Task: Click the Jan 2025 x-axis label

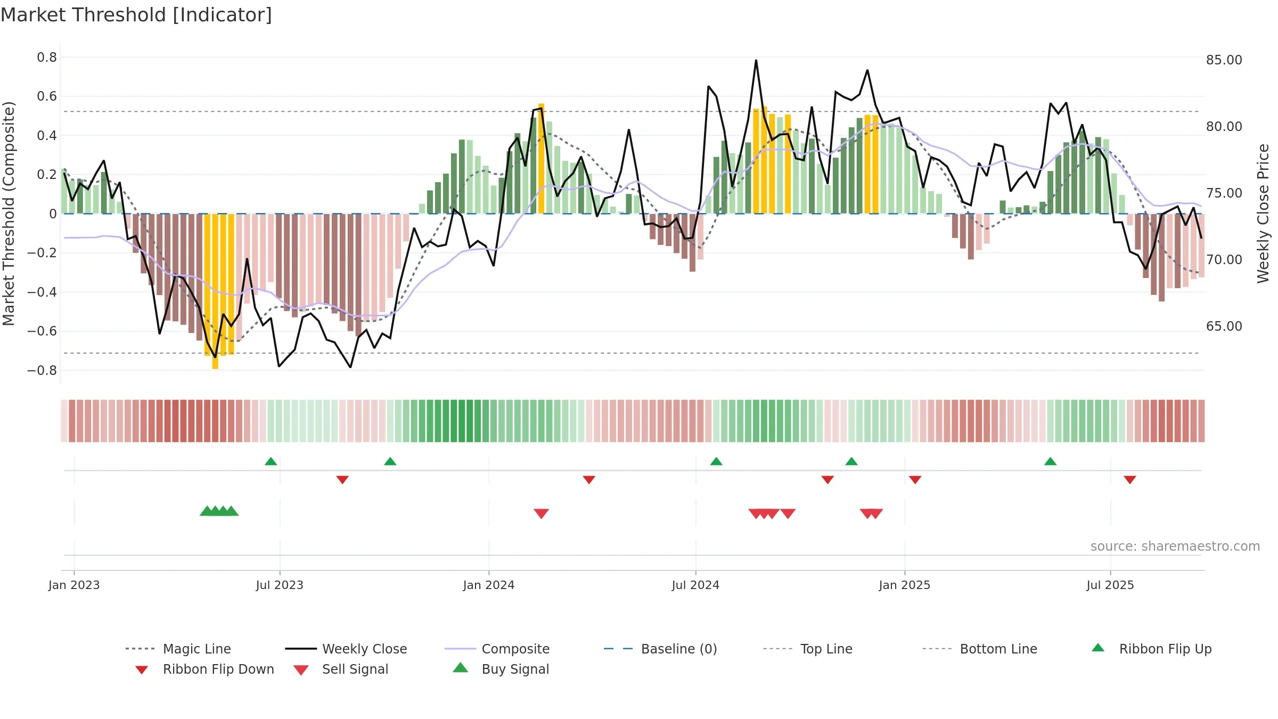Action: click(905, 585)
